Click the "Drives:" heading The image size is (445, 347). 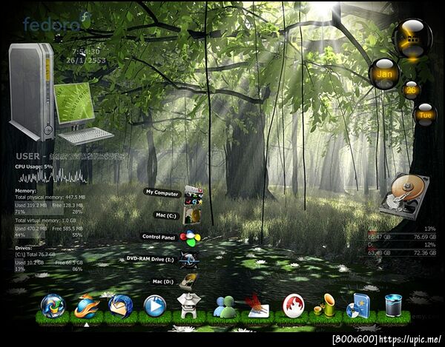tap(24, 248)
